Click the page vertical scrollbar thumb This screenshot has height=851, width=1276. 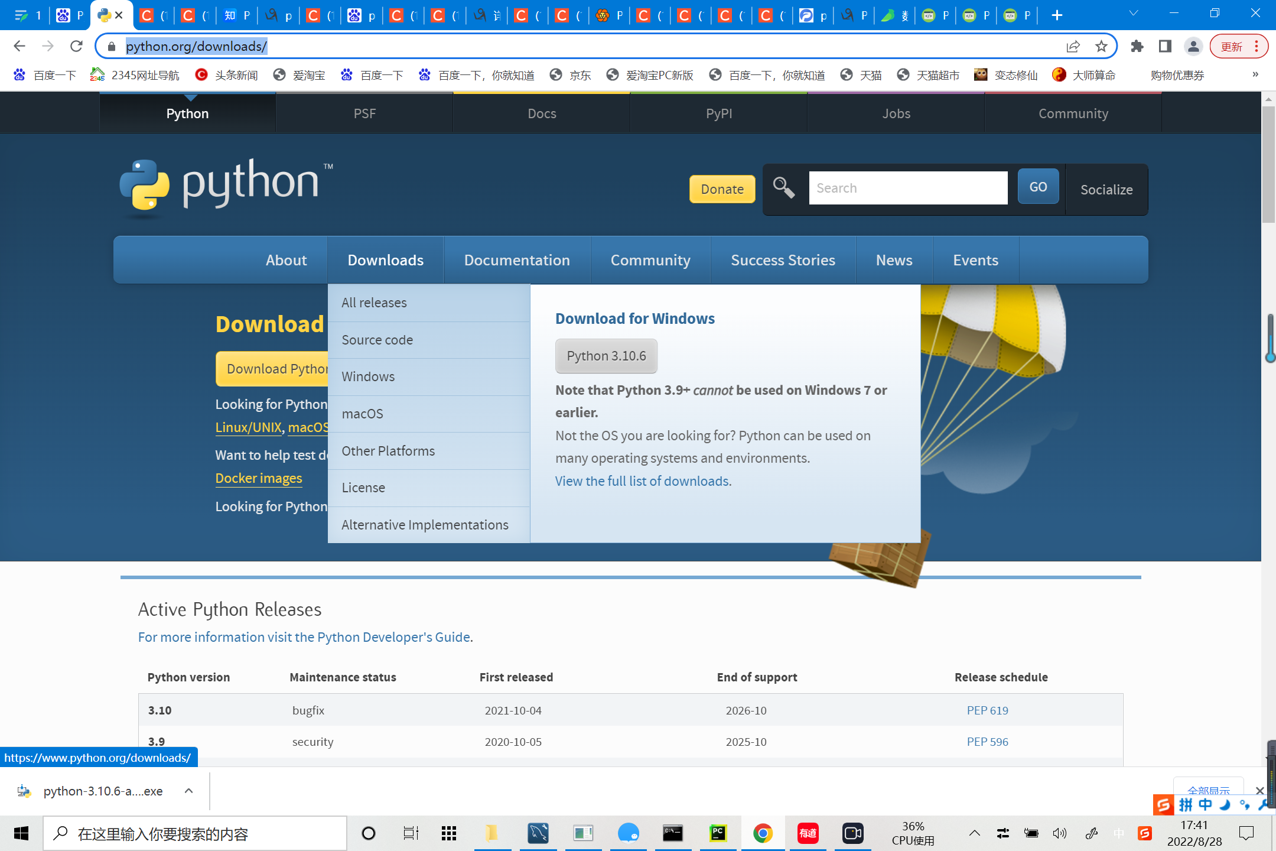pos(1268,164)
